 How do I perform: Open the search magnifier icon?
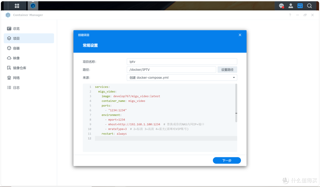click(309, 6)
